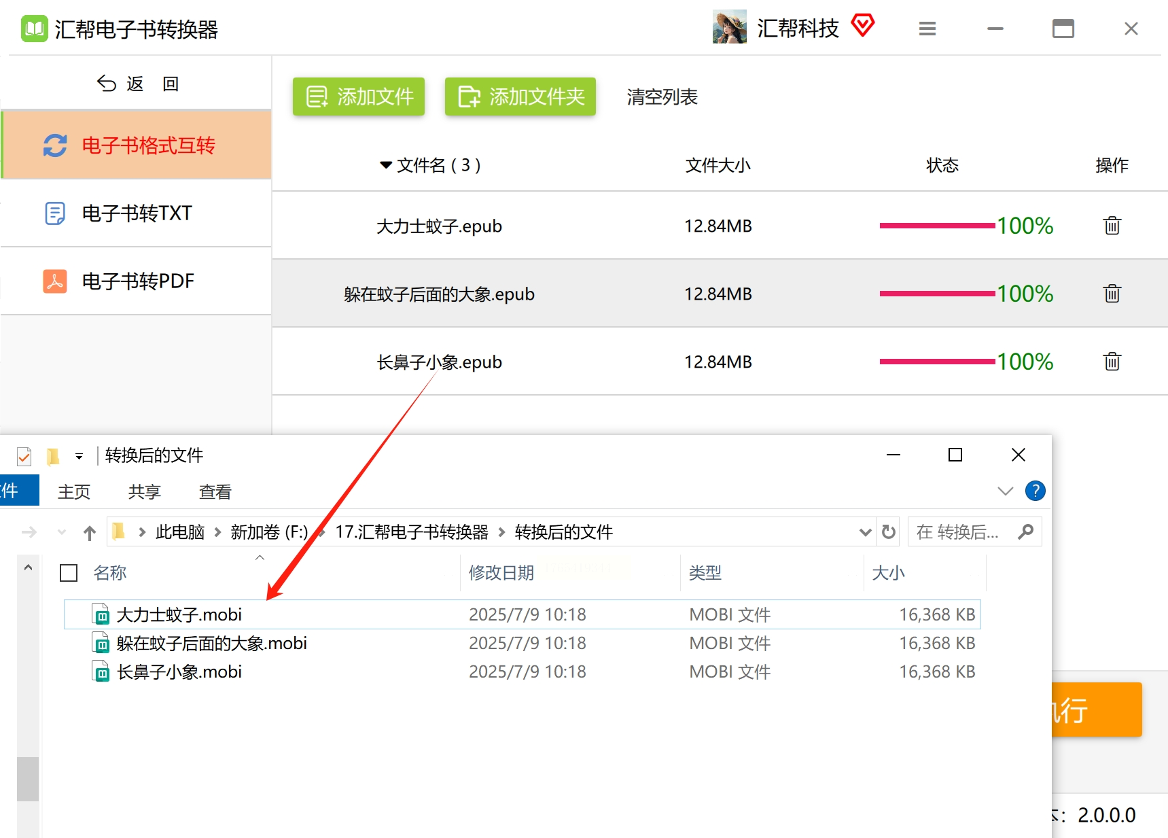Switch to the 电子书转TXT tab
Screen dimensions: 1168x838
click(137, 213)
